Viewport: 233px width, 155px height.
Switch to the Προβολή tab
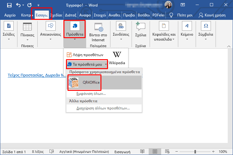click(x=129, y=15)
